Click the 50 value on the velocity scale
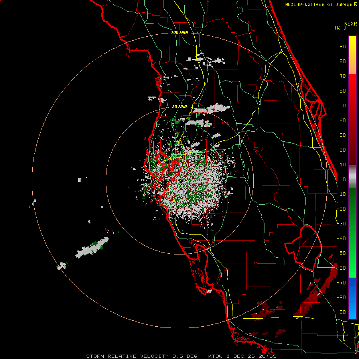 point(343,106)
